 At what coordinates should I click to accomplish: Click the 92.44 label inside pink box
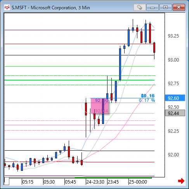[102, 111]
